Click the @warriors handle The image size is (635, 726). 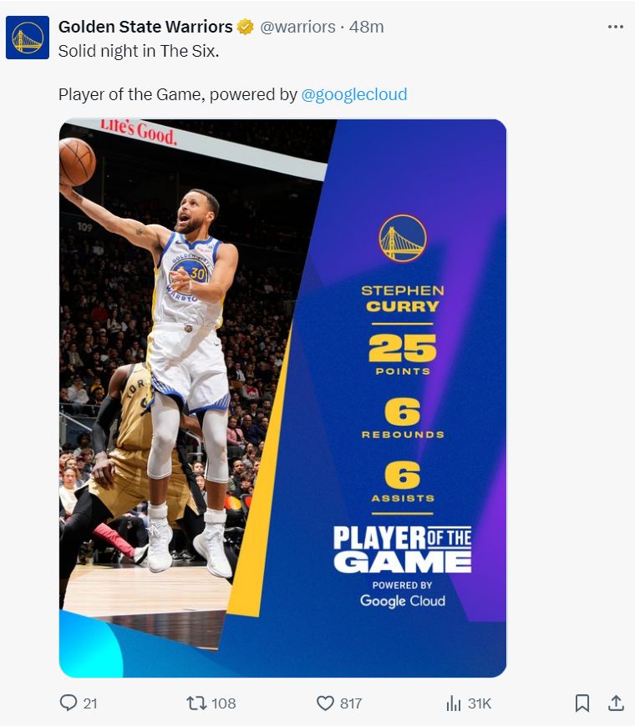[297, 27]
